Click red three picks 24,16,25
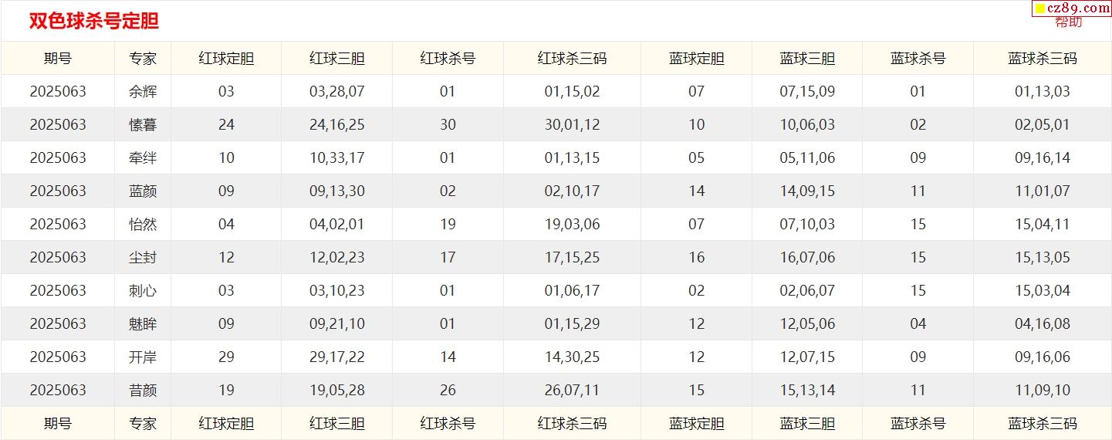Viewport: 1112px width, 440px height. click(x=336, y=124)
